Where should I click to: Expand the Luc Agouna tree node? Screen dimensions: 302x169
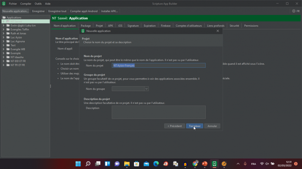pyautogui.click(x=3, y=41)
